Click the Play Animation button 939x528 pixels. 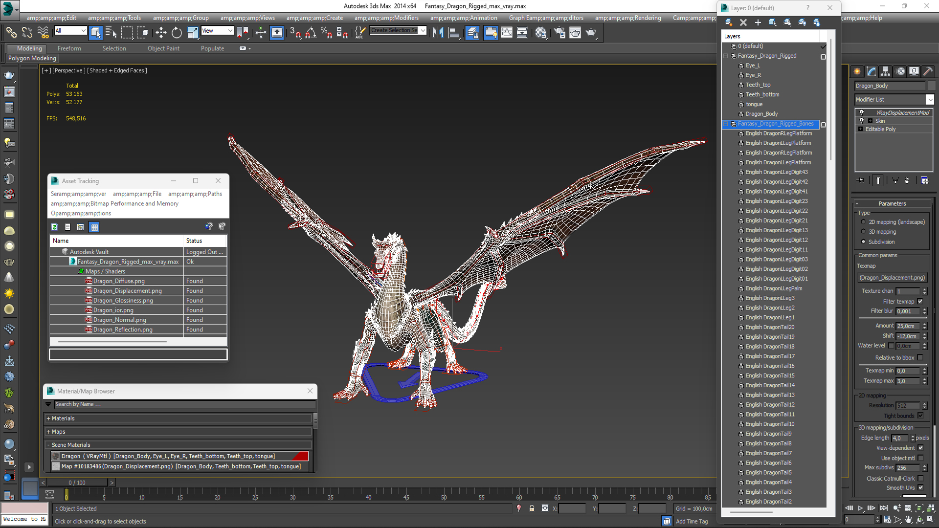[860, 508]
